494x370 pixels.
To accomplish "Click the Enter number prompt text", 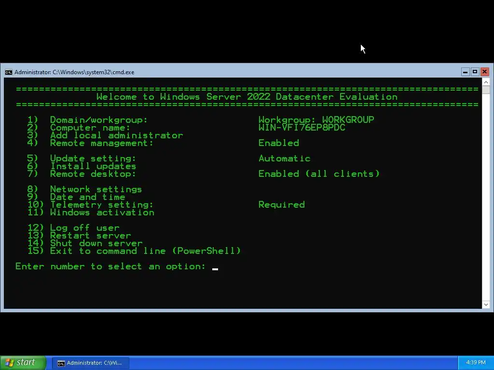I will pyautogui.click(x=110, y=266).
